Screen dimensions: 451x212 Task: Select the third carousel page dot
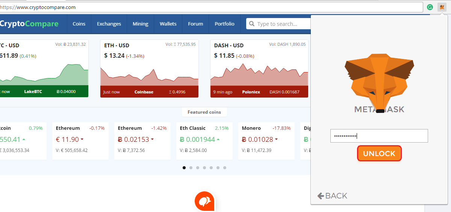coord(198,168)
